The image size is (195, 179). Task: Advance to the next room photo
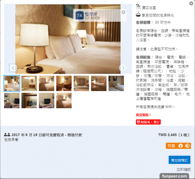click(123, 68)
